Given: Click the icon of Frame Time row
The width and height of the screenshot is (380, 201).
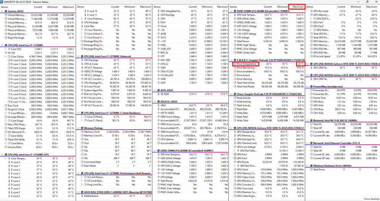Looking at the screenshot, I should (311, 98).
